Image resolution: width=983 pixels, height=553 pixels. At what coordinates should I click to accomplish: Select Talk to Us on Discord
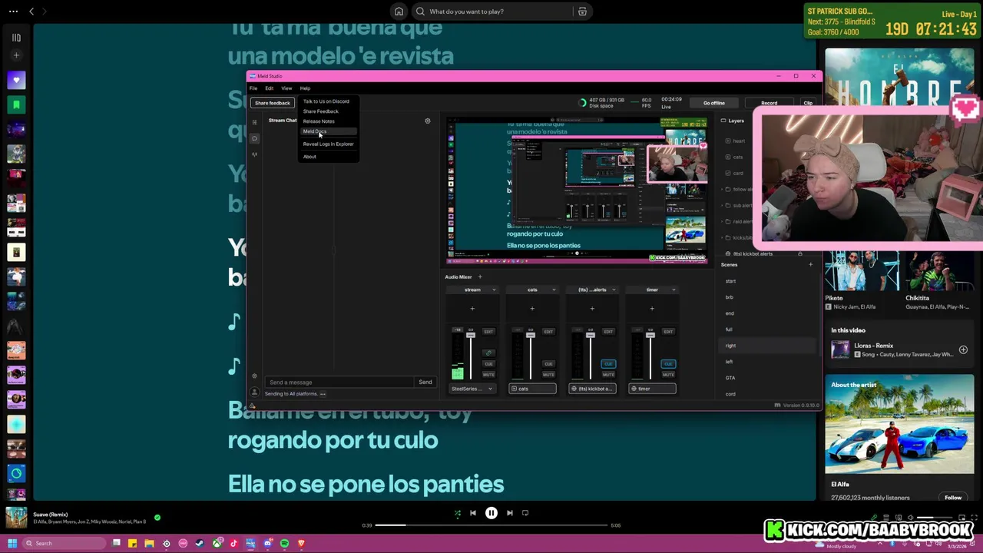(326, 101)
